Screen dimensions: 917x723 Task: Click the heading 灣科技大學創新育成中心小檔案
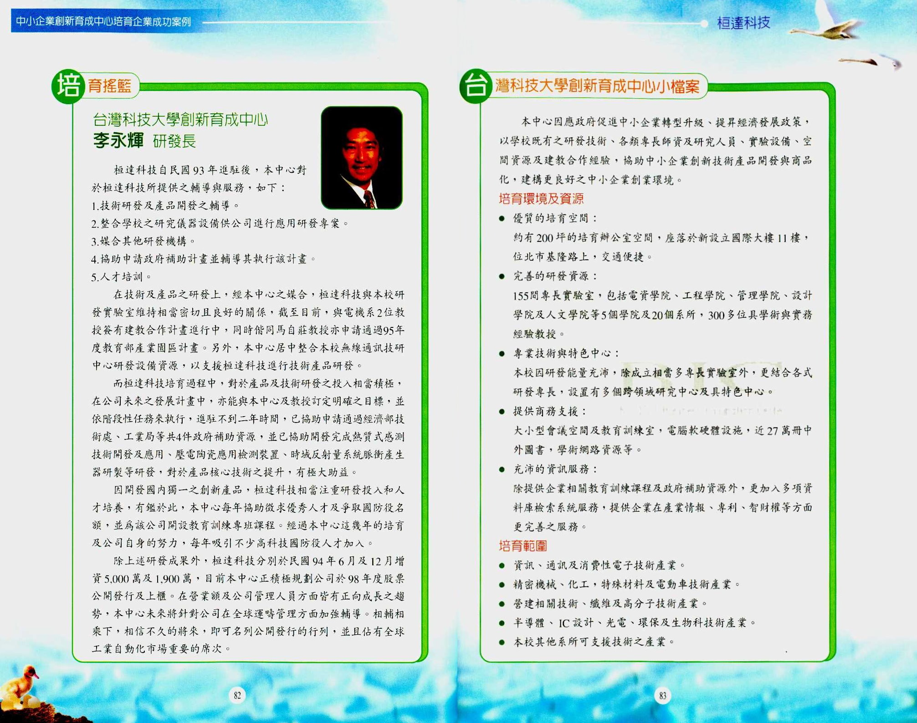point(597,86)
